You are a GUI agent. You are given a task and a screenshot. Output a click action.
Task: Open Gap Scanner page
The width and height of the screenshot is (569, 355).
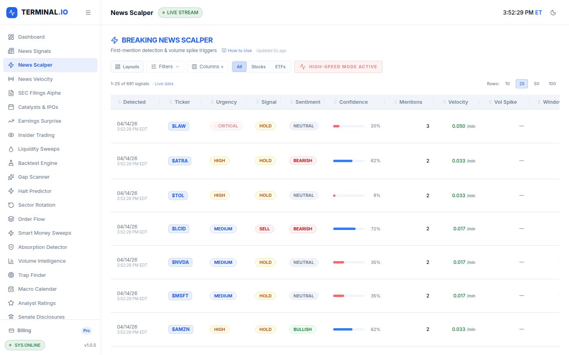tap(50, 177)
